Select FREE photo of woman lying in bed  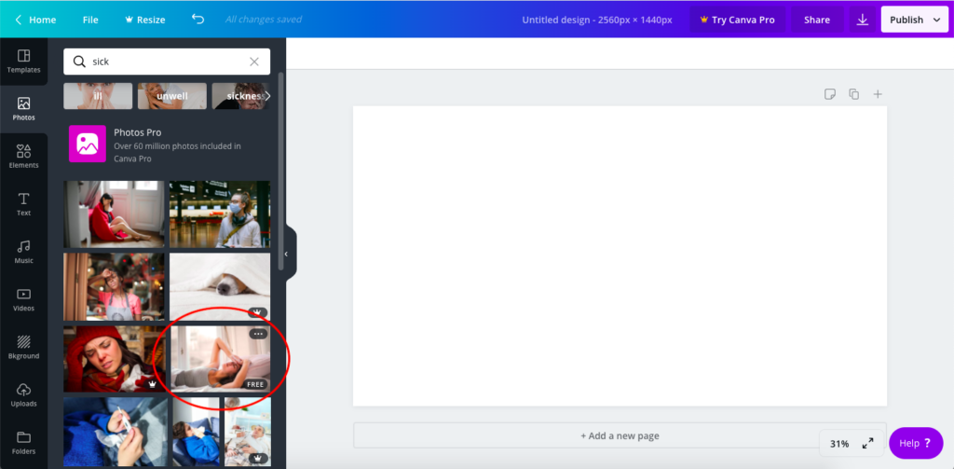click(x=220, y=359)
